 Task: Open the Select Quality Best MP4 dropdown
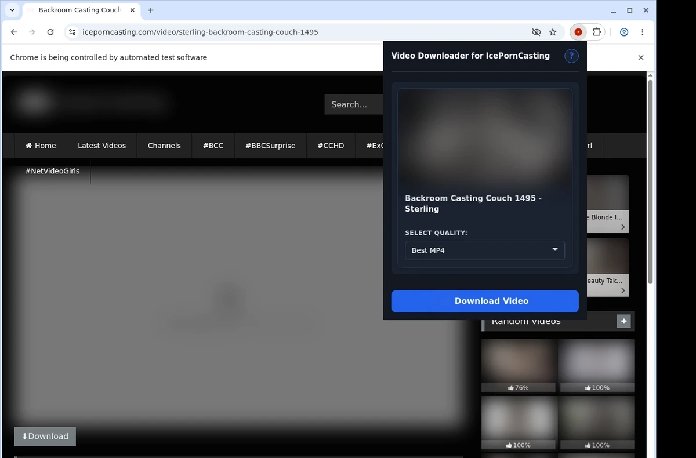[x=485, y=250]
